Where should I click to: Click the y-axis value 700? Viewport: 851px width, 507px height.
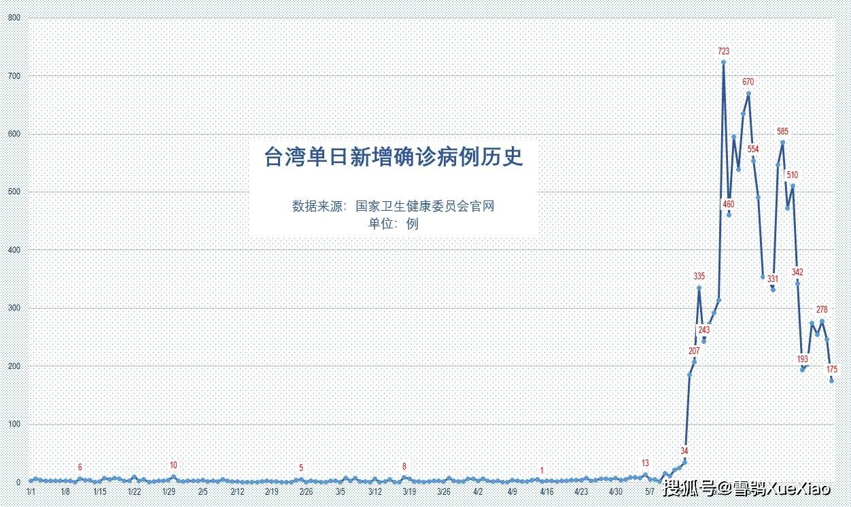(14, 75)
